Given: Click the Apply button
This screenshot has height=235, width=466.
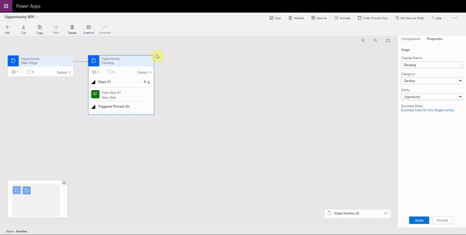Looking at the screenshot, I should pyautogui.click(x=419, y=220).
